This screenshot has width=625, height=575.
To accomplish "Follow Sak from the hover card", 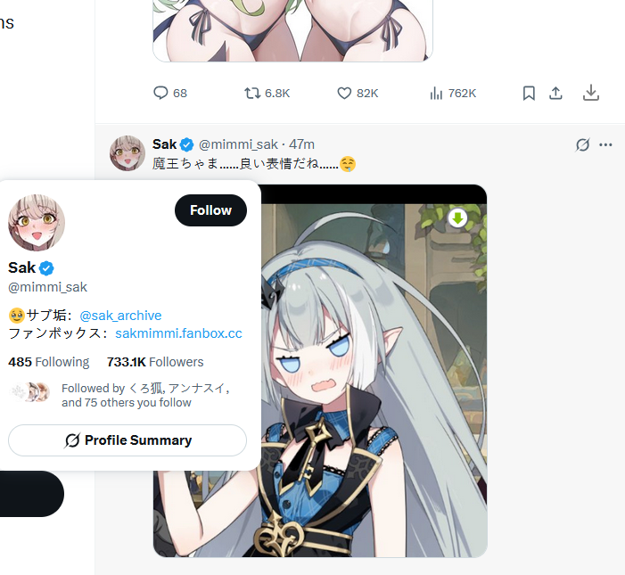I will pos(210,210).
